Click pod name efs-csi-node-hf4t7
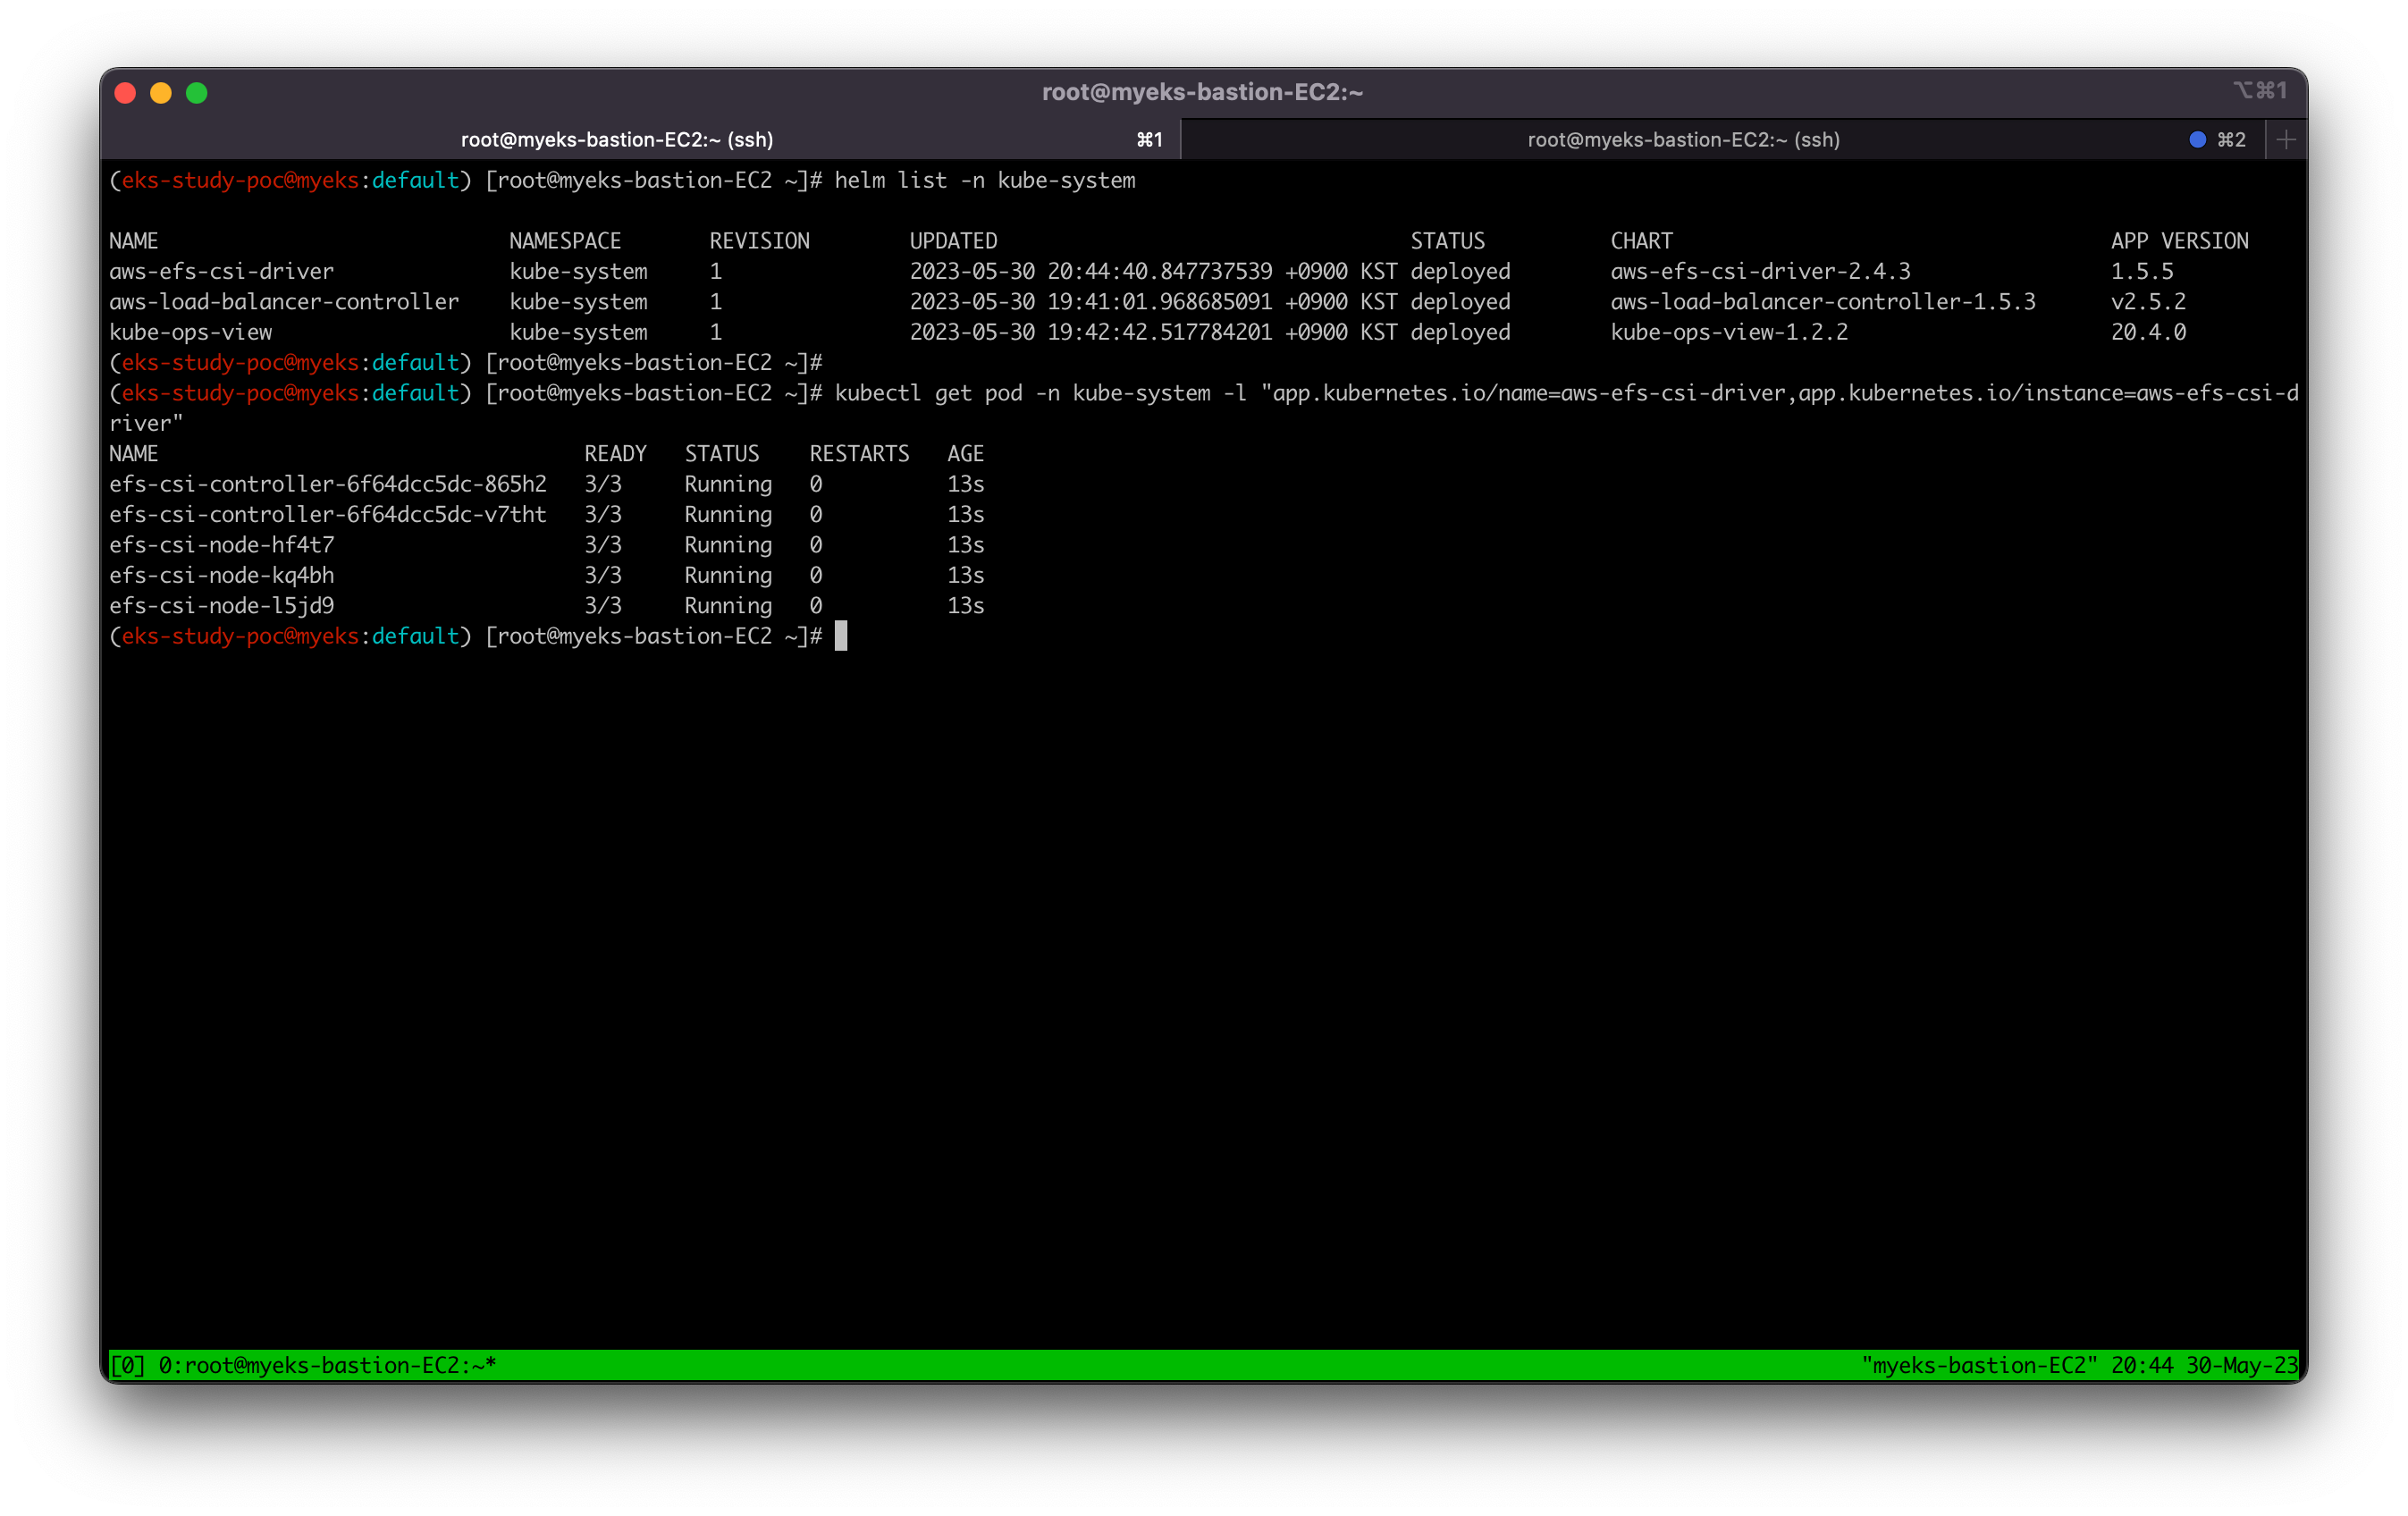This screenshot has height=1516, width=2408. coord(222,545)
